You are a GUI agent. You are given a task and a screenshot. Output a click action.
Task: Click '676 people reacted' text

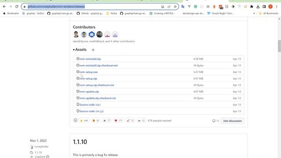point(159,121)
